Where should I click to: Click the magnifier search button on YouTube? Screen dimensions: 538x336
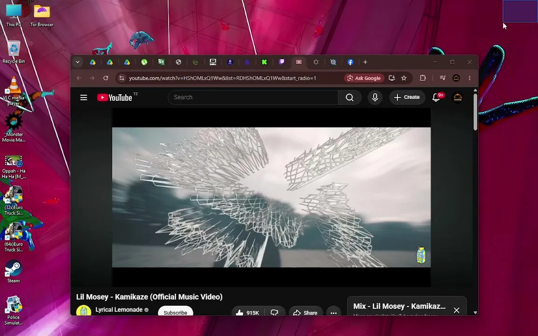350,98
